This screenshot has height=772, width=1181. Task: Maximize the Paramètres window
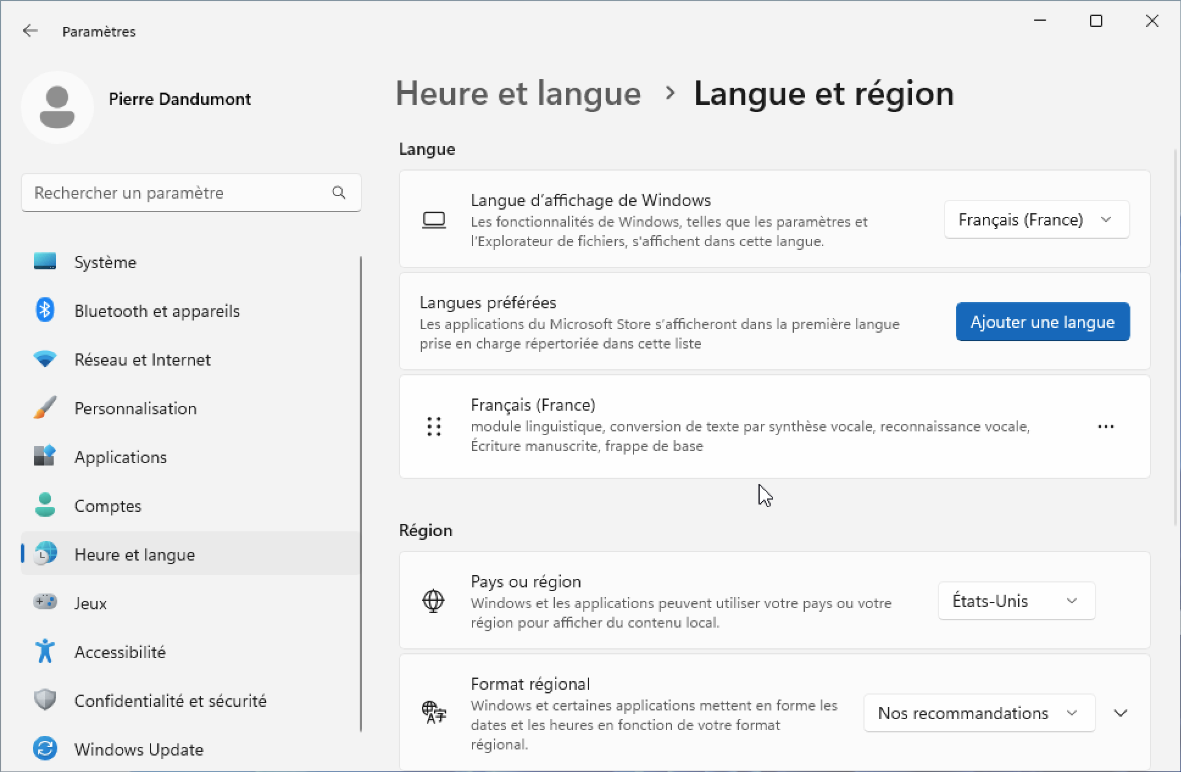pos(1096,21)
